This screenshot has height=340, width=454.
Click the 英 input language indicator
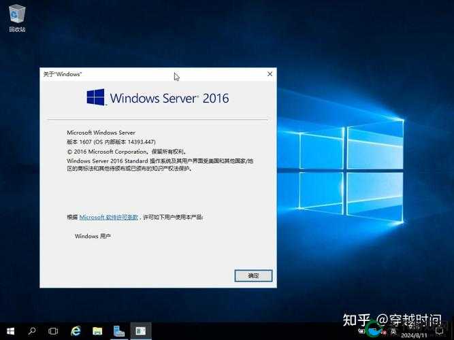click(x=393, y=331)
